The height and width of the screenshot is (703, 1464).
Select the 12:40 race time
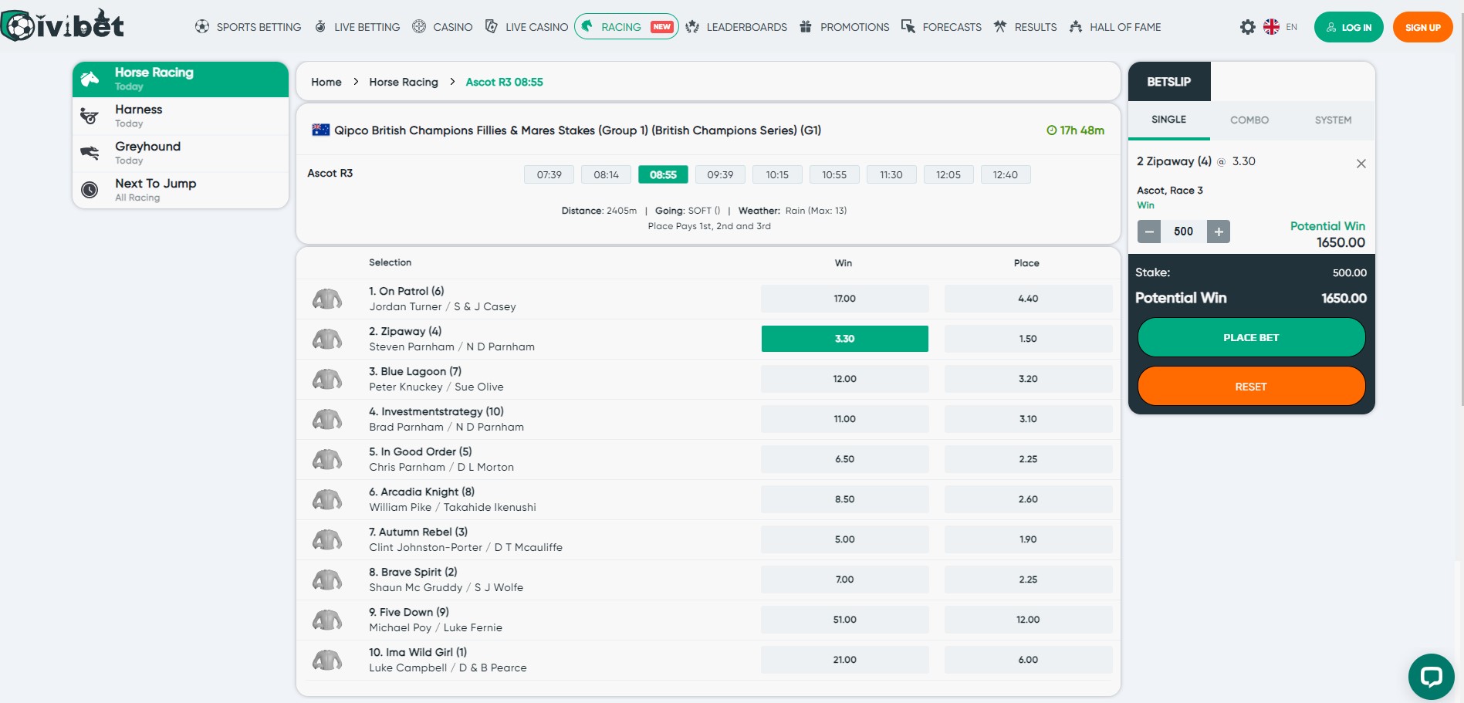click(x=1006, y=174)
